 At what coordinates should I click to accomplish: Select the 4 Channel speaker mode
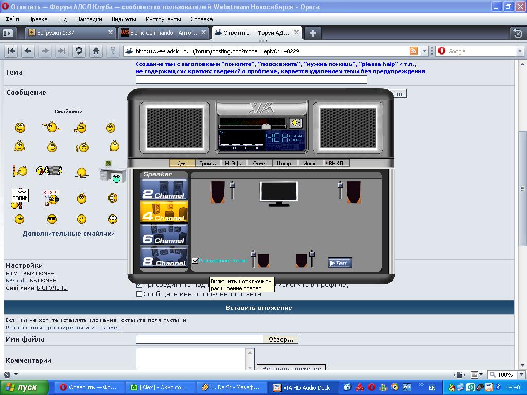(x=164, y=212)
